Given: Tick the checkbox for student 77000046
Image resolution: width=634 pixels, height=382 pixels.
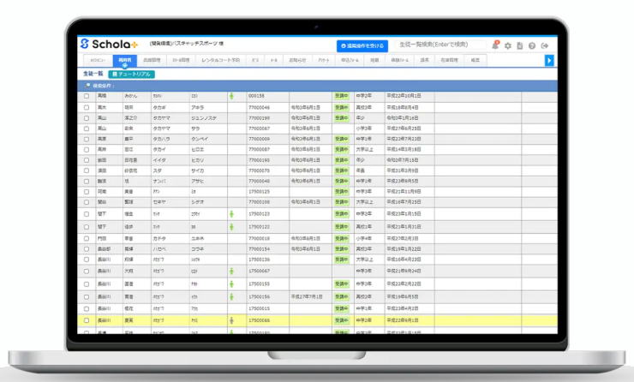Looking at the screenshot, I should tap(86, 107).
